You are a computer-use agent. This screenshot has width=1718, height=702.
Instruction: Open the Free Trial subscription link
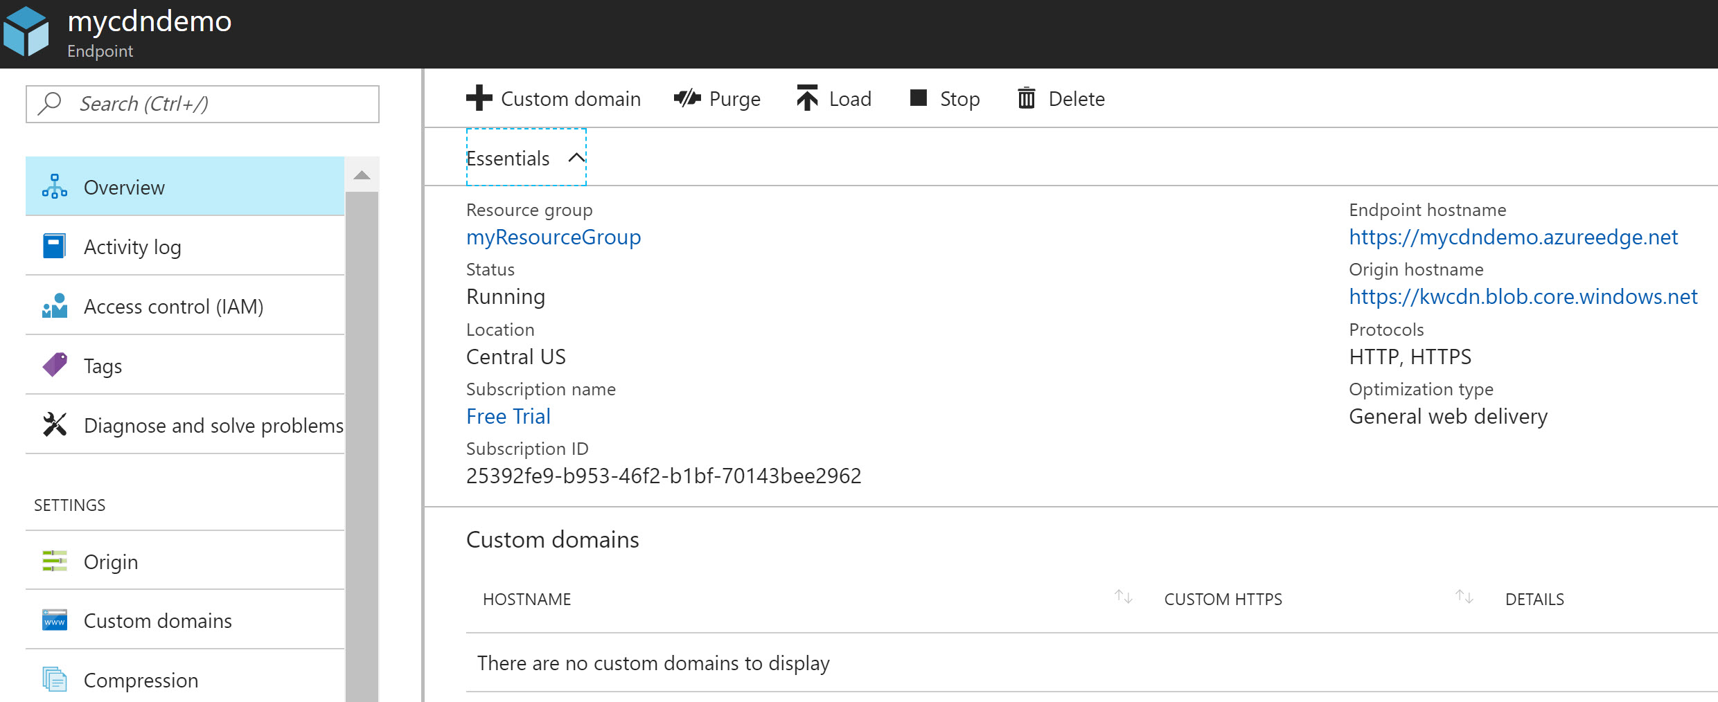tap(508, 416)
